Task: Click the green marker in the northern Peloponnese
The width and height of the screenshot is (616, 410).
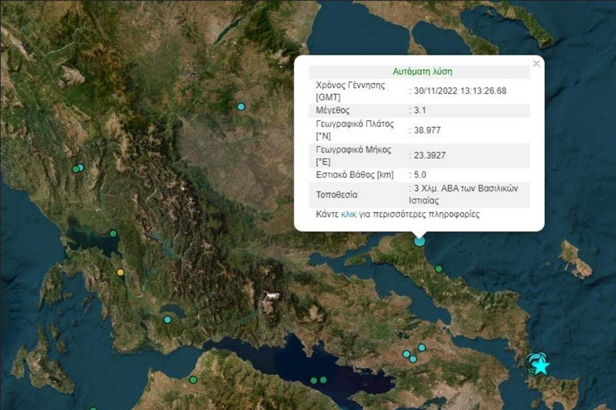Action: [x=193, y=379]
